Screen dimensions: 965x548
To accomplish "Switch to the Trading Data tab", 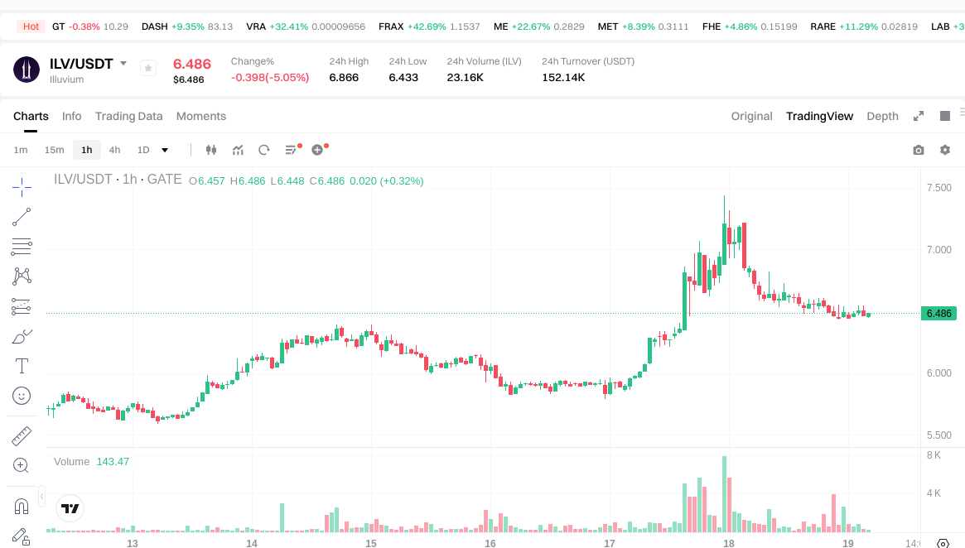I will tap(128, 116).
